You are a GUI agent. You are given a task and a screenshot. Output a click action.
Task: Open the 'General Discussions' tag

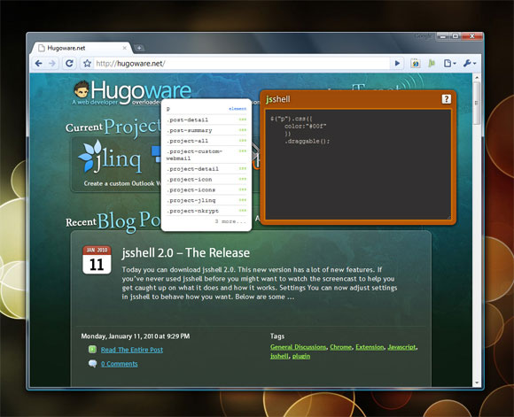tap(299, 347)
